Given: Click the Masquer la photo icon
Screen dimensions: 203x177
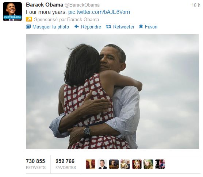Looking at the screenshot, I should [x=28, y=27].
